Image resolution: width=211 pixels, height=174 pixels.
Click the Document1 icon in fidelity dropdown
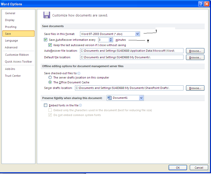pyautogui.click(x=109, y=98)
